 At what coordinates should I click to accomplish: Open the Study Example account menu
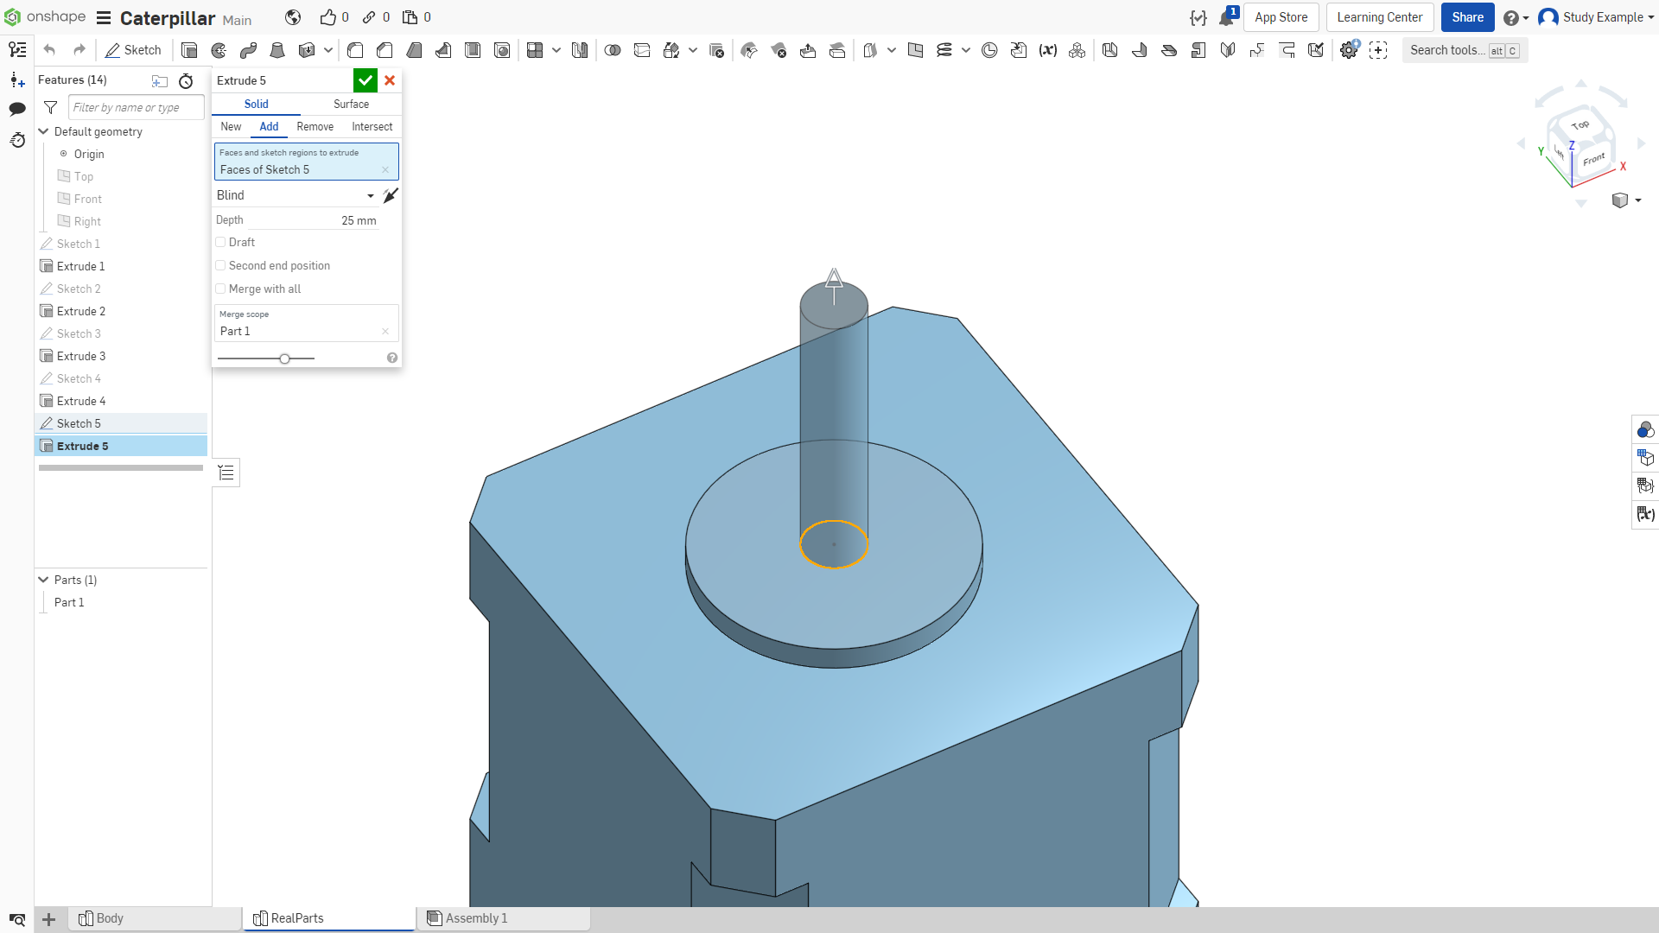tap(1595, 17)
